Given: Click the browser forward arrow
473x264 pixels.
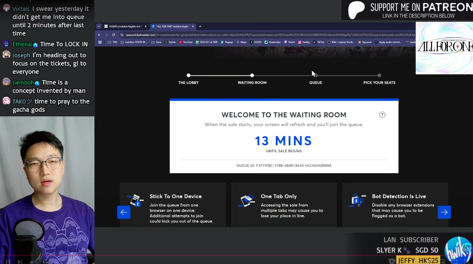Looking at the screenshot, I should (x=106, y=35).
